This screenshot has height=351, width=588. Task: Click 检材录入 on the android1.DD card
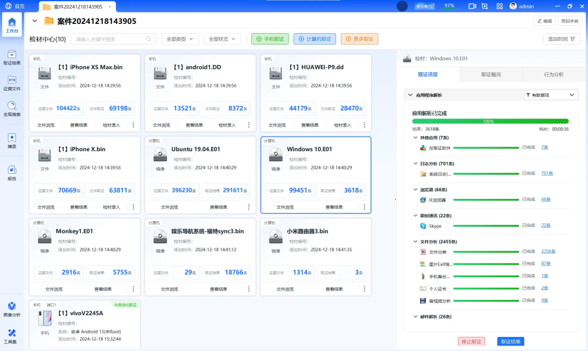tap(227, 125)
